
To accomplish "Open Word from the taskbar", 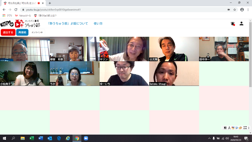I will pos(41,138).
